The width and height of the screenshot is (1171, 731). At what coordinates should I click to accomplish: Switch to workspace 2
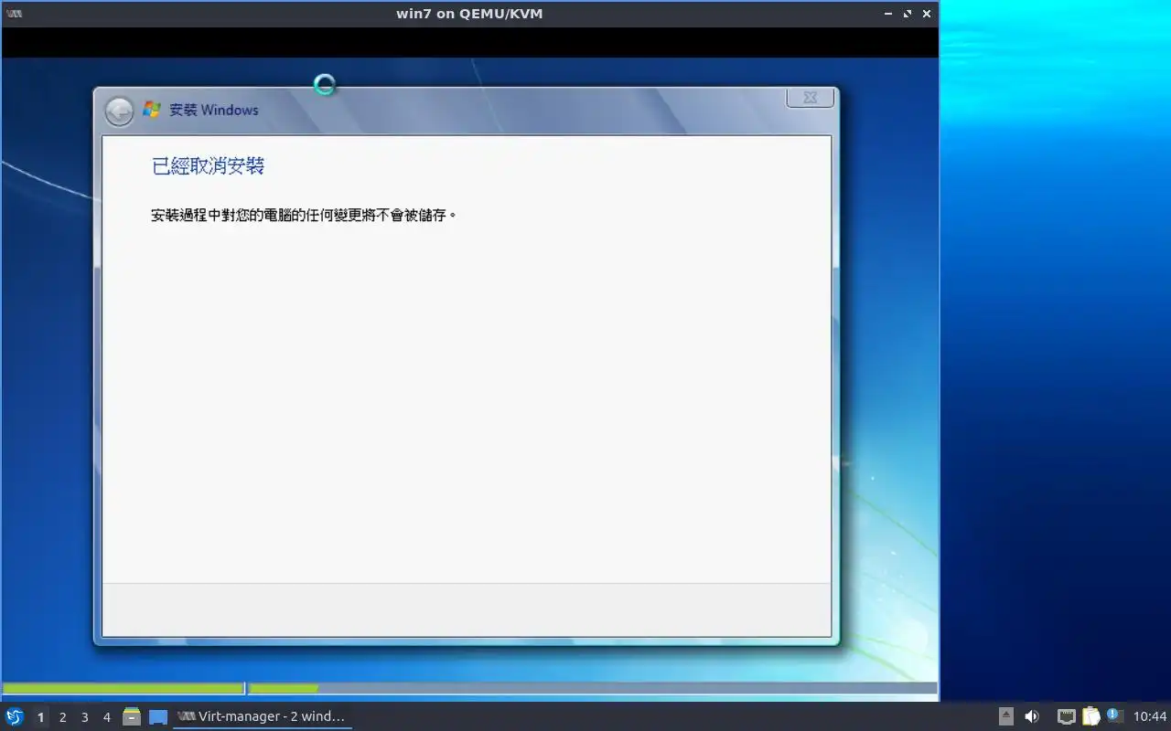coord(62,717)
